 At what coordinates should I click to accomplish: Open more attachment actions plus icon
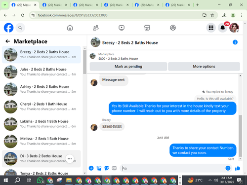pos(91,168)
